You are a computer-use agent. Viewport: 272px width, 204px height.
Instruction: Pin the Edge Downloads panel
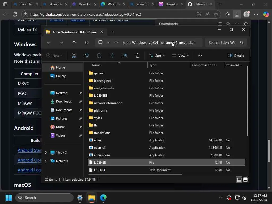pyautogui.click(x=245, y=24)
